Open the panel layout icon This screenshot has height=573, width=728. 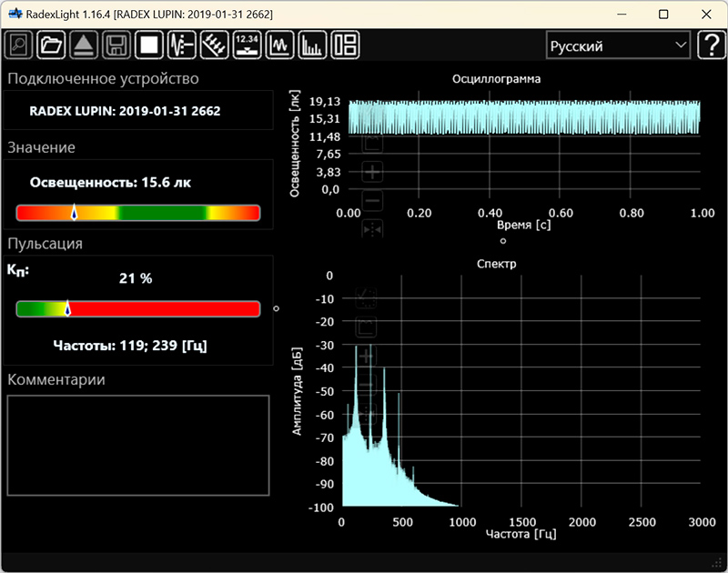[346, 45]
